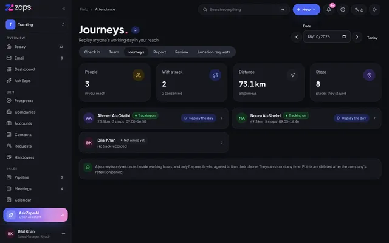
Task: Click Ahmed Al-Otaibi's AA avatar
Action: pos(89,118)
